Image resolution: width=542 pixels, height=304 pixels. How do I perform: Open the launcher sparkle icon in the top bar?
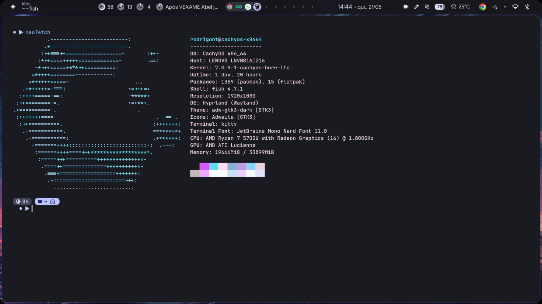coord(13,7)
